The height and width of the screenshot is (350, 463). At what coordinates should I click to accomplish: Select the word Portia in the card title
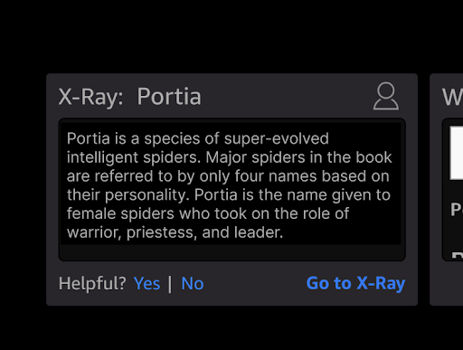tap(169, 97)
